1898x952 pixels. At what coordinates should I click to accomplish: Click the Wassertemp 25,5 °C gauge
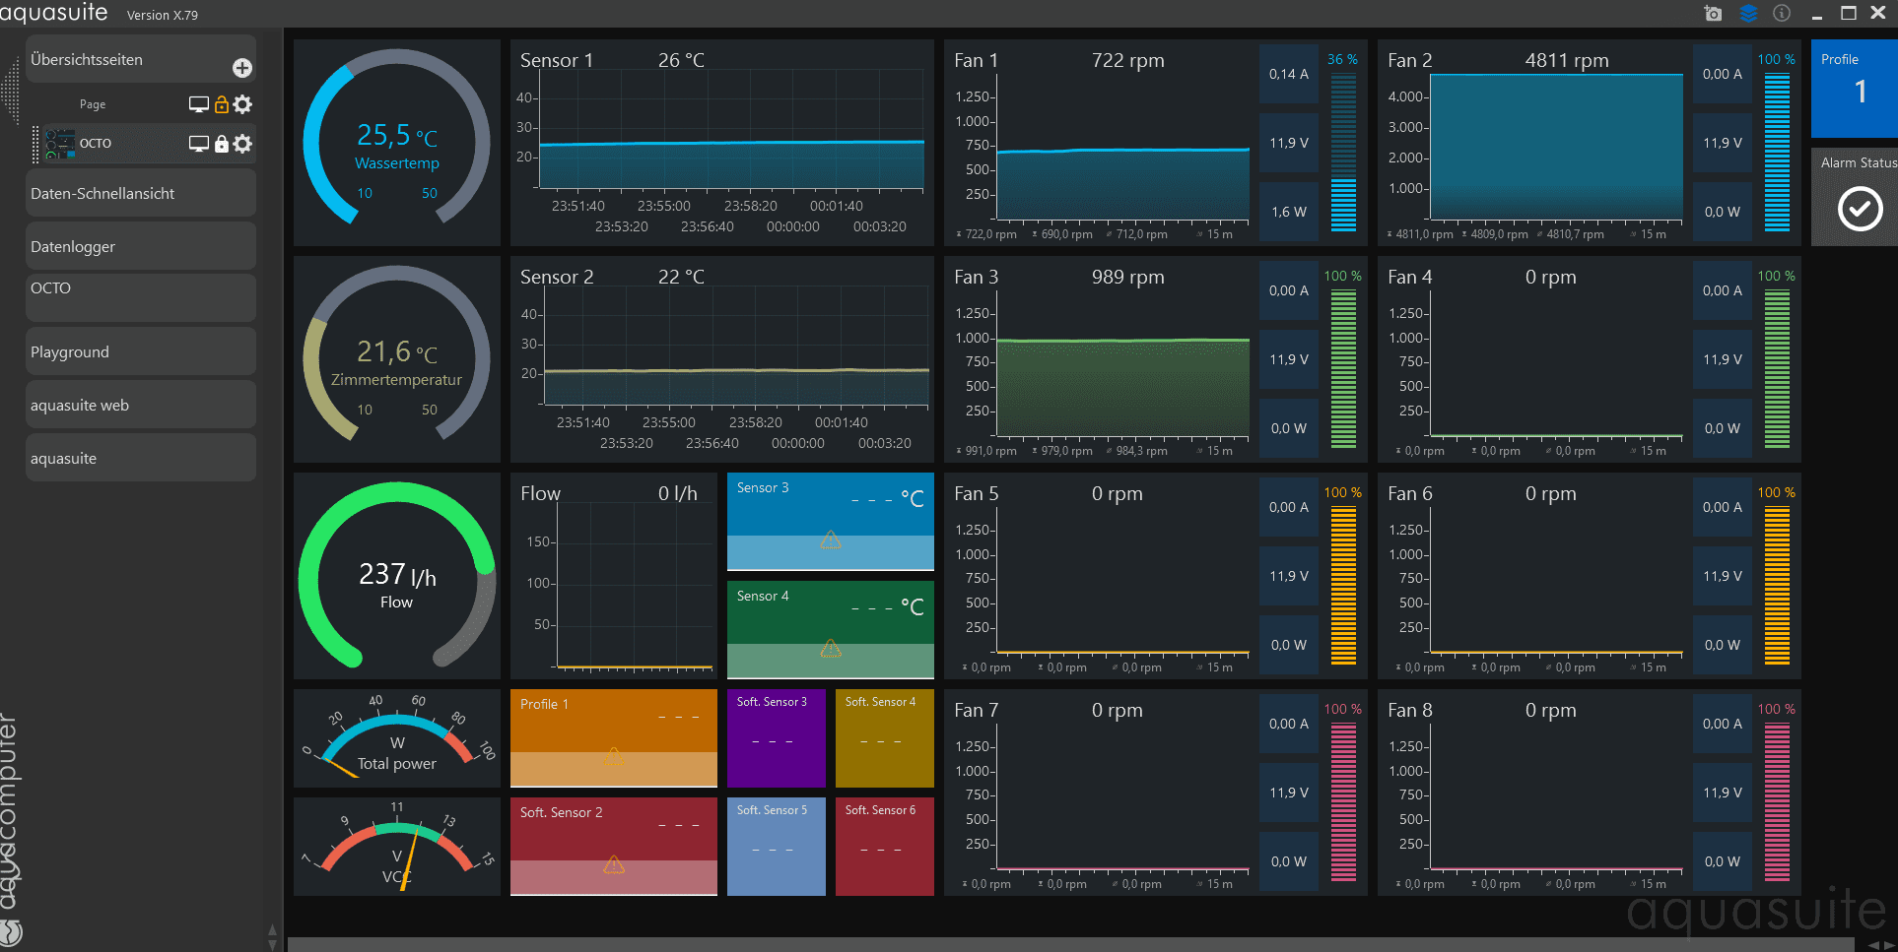397,143
